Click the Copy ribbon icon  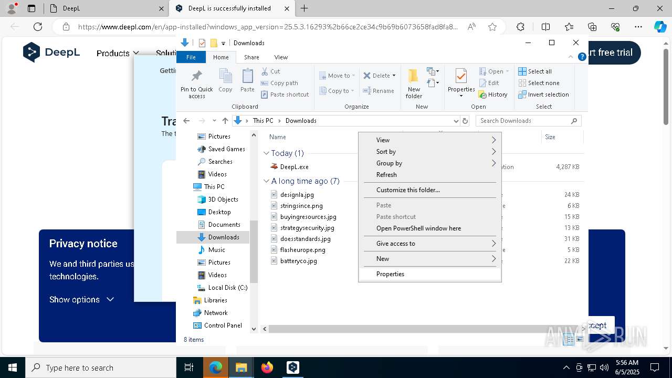pyautogui.click(x=225, y=81)
